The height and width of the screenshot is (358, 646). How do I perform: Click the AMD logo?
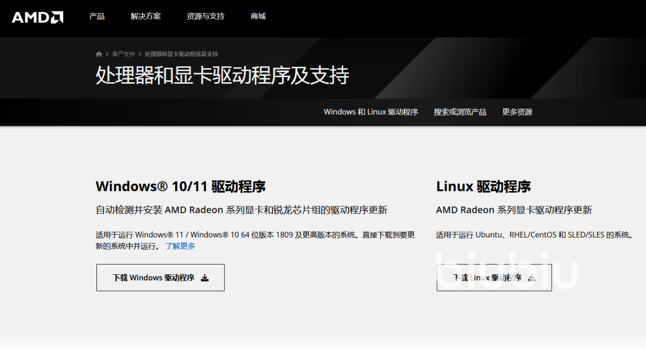coord(37,17)
